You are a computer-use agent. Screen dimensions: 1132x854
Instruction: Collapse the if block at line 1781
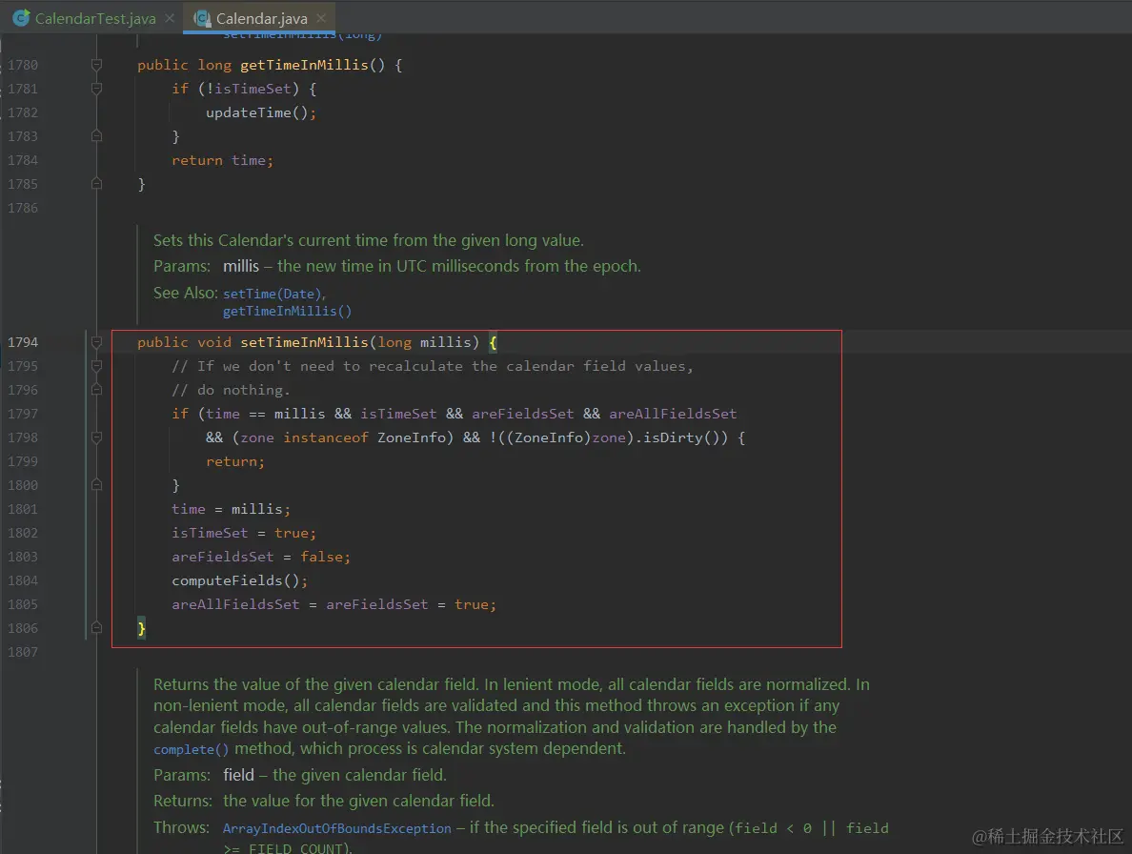click(x=97, y=89)
